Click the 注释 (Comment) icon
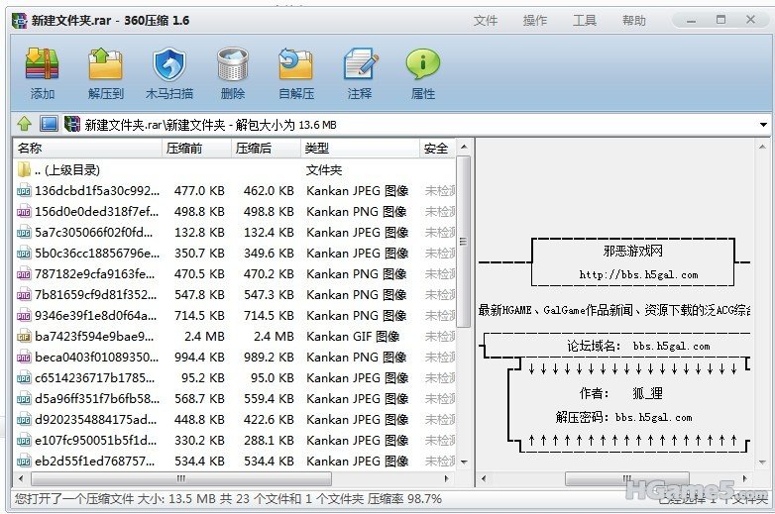 (360, 73)
